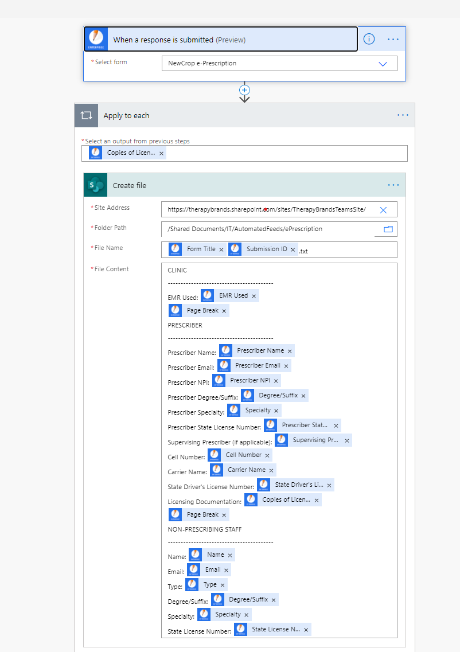Open the Apply to each ellipsis menu
Image resolution: width=460 pixels, height=652 pixels.
[x=403, y=115]
